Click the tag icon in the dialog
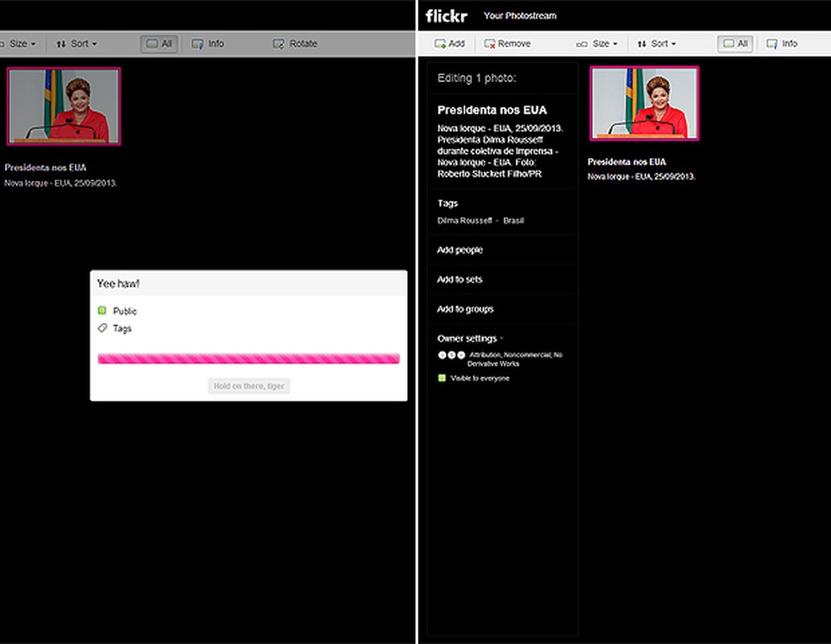831x644 pixels. 102,329
